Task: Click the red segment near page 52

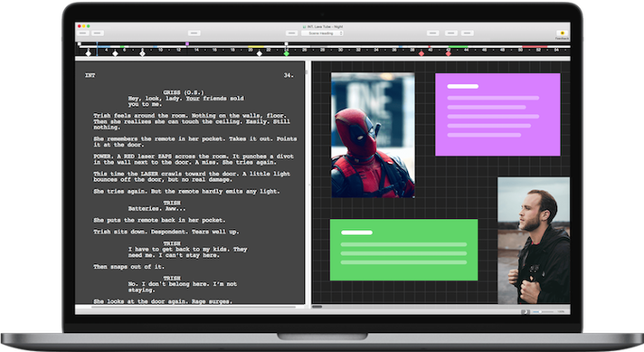Action: 535,47
